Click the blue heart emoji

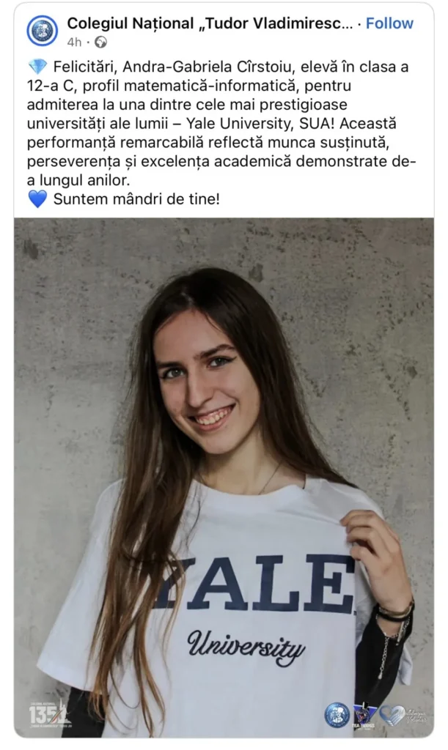[x=38, y=199]
